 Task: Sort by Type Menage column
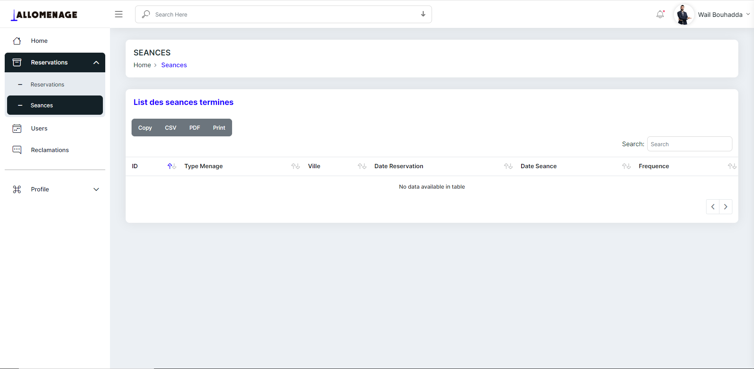coord(240,166)
